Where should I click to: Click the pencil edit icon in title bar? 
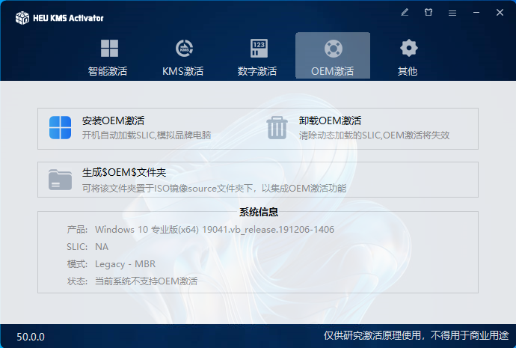405,13
